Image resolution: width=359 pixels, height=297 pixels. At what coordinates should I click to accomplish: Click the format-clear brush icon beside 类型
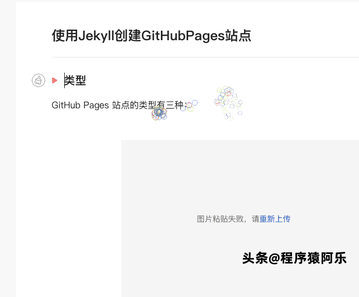pos(39,80)
